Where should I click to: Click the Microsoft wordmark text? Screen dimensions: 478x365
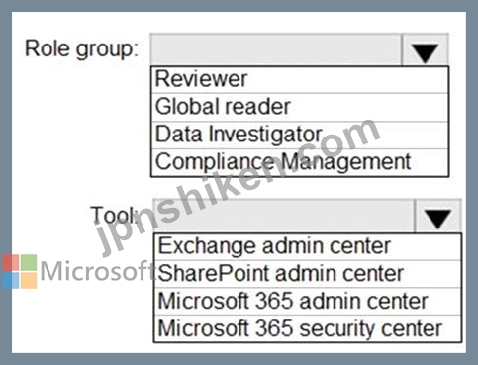coord(98,271)
